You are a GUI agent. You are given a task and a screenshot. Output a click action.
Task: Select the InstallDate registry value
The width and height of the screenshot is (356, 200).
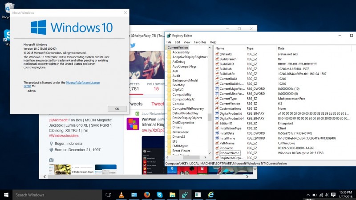227,133
